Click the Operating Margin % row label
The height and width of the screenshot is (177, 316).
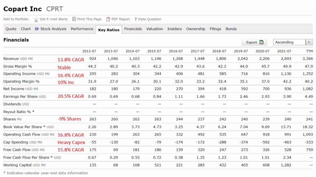point(21,82)
